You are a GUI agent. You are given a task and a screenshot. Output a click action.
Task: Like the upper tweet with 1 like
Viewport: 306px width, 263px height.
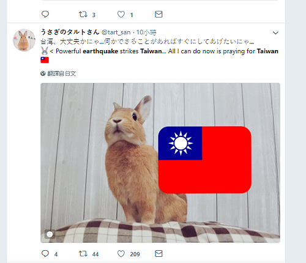coord(121,15)
